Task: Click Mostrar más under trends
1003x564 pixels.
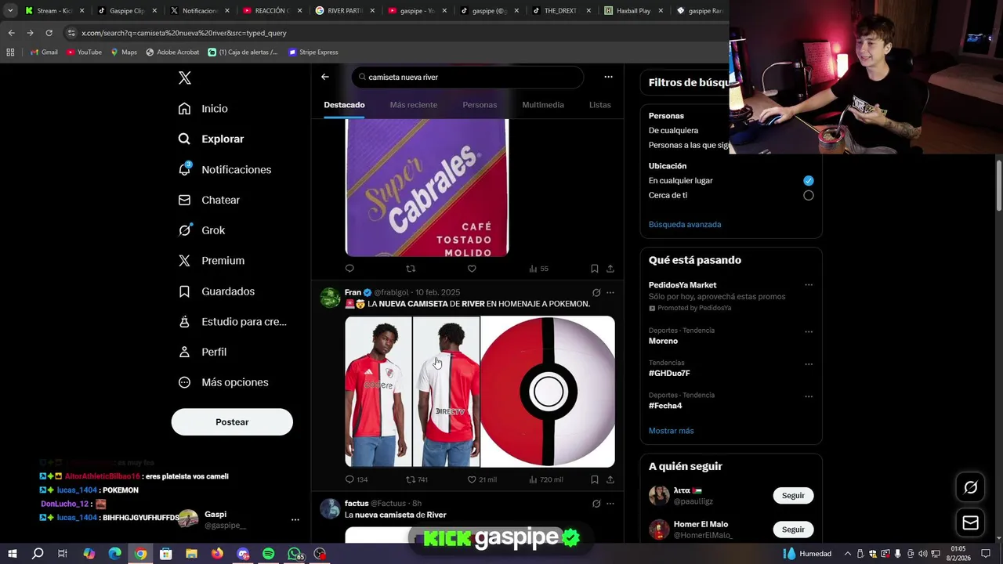Action: click(671, 431)
